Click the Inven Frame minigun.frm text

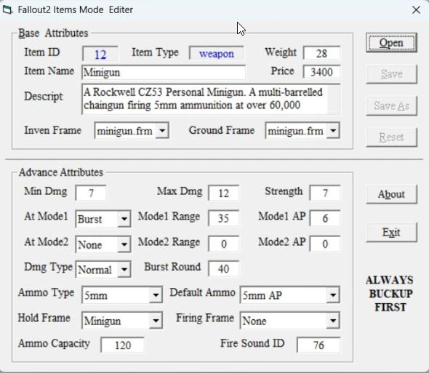tap(125, 131)
